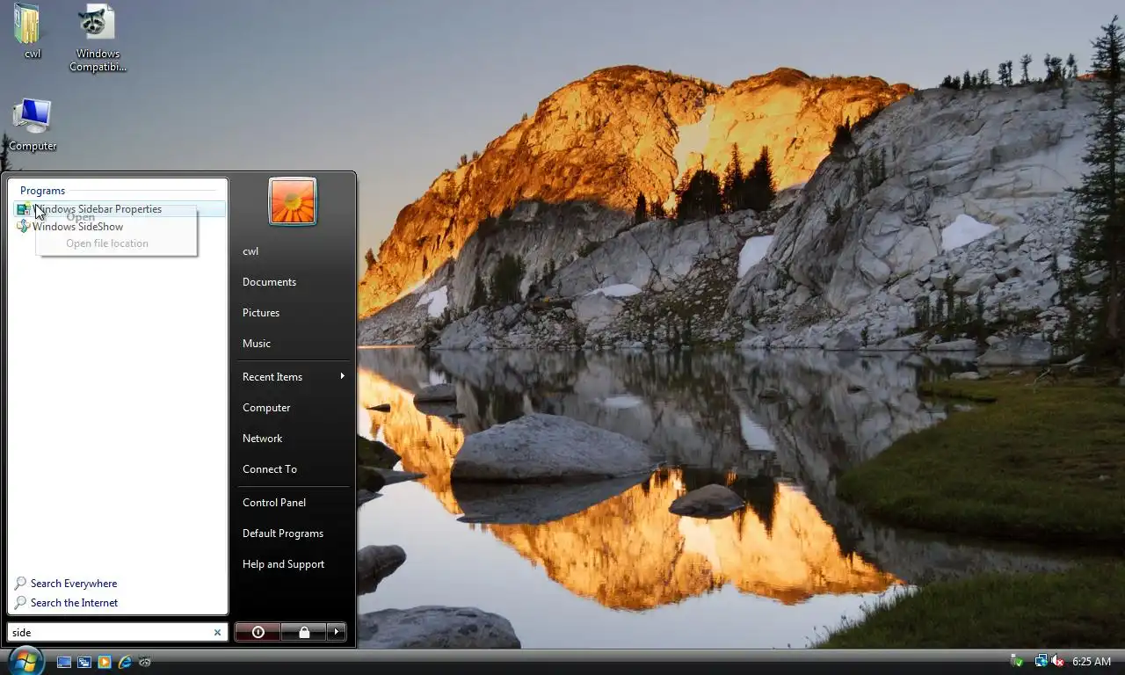
Task: Open Help and Support
Action: [283, 564]
